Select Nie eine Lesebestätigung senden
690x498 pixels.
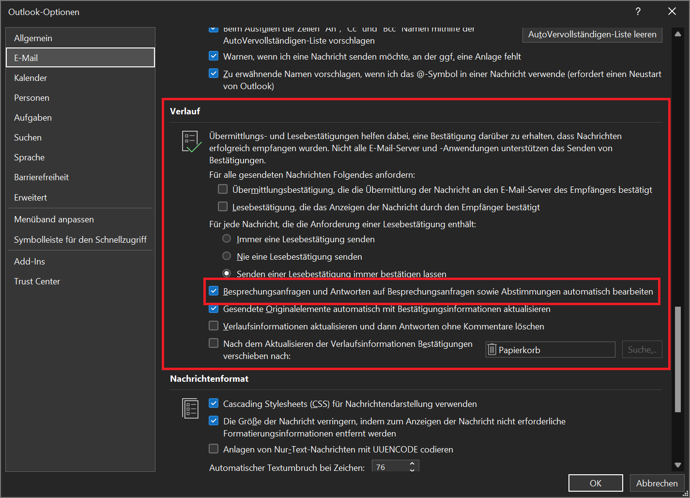point(227,256)
